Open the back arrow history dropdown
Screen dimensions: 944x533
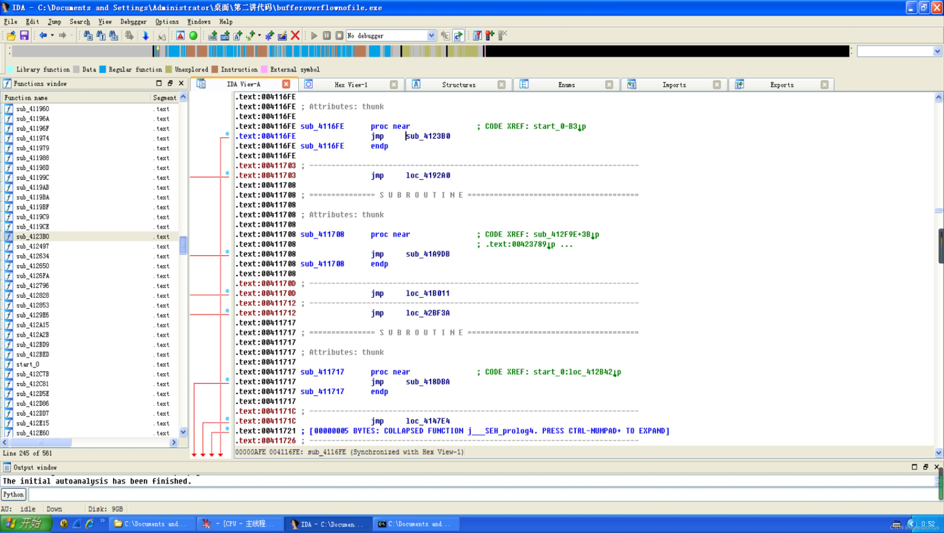pos(53,35)
